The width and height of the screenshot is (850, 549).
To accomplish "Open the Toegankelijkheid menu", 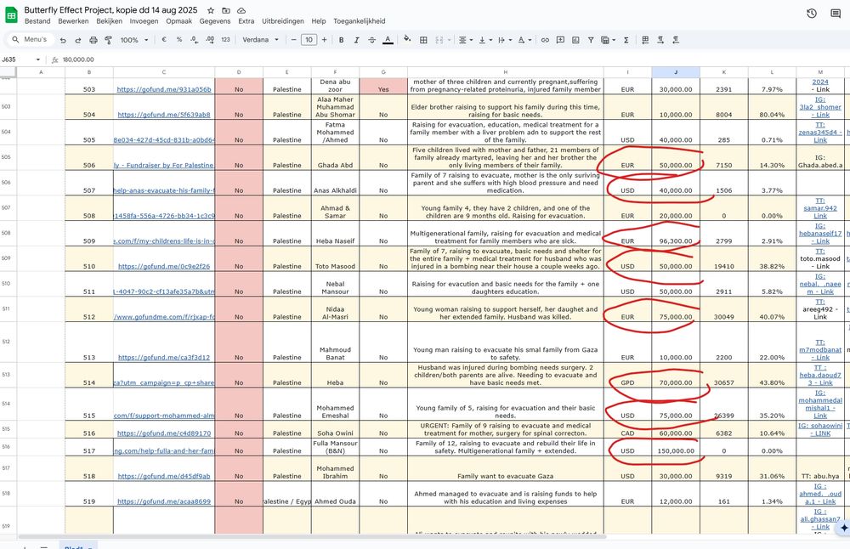I will click(x=359, y=21).
